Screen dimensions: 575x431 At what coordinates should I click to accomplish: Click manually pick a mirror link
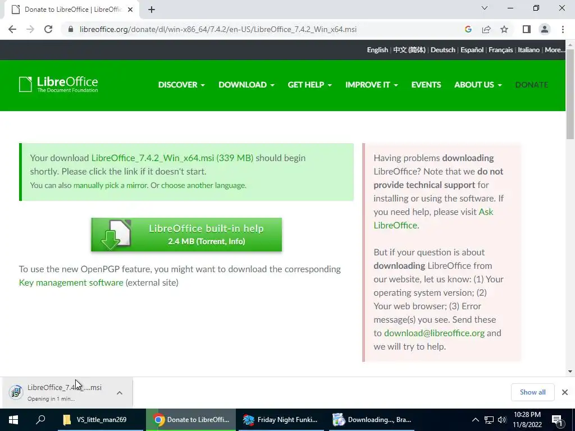pos(111,185)
